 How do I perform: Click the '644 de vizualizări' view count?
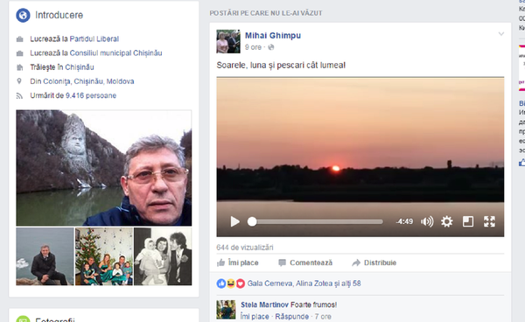[x=245, y=248]
